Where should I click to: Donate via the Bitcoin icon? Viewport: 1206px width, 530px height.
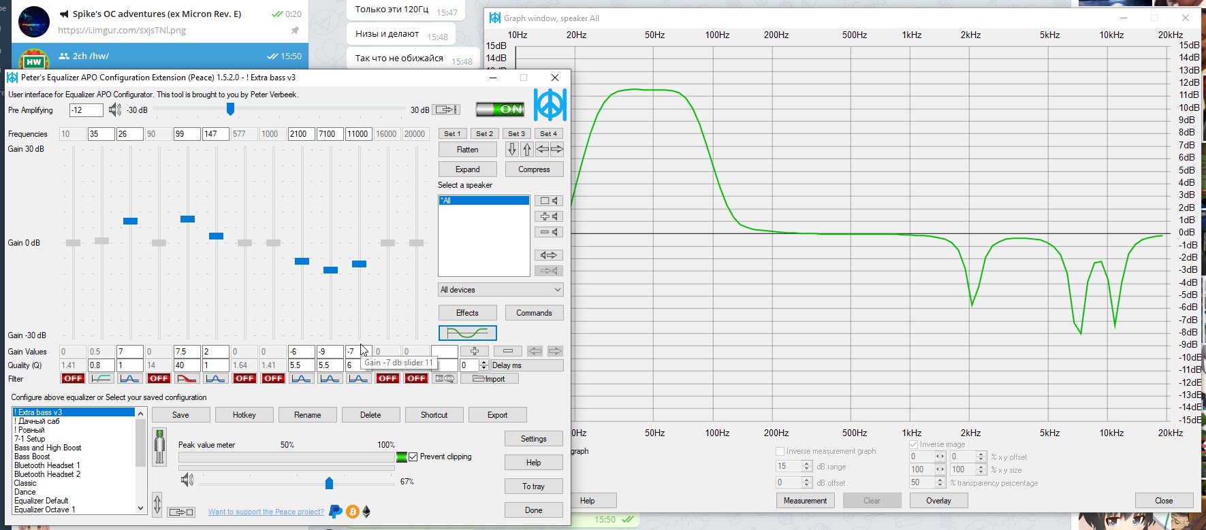(352, 511)
